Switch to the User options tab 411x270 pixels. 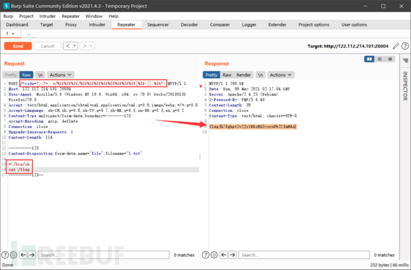354,24
